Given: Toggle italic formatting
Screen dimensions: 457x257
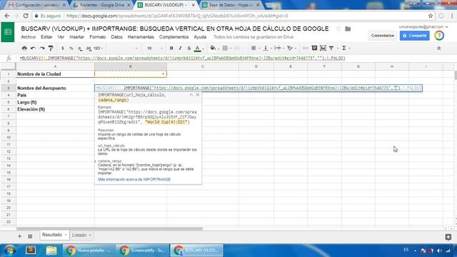Looking at the screenshot, I should [180, 48].
